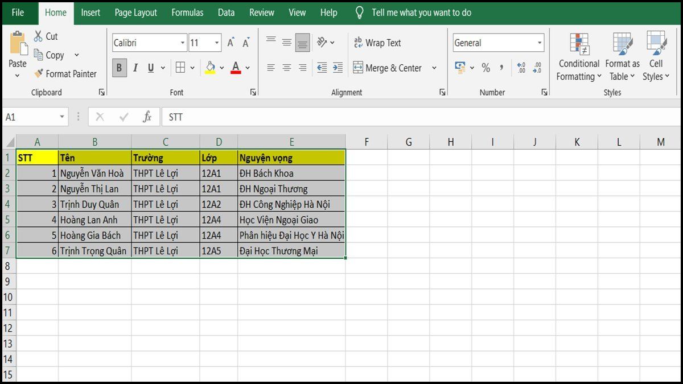Screen dimensions: 683x384
Task: Switch to the View tab
Action: (x=297, y=13)
